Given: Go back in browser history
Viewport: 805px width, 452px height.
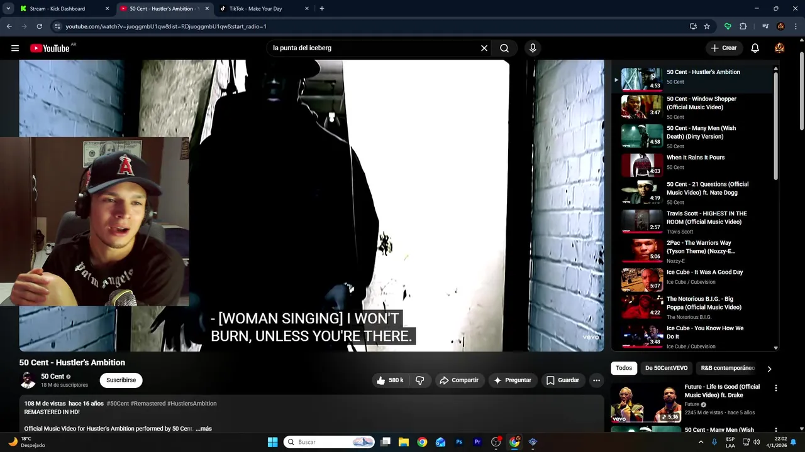Looking at the screenshot, I should coord(9,26).
